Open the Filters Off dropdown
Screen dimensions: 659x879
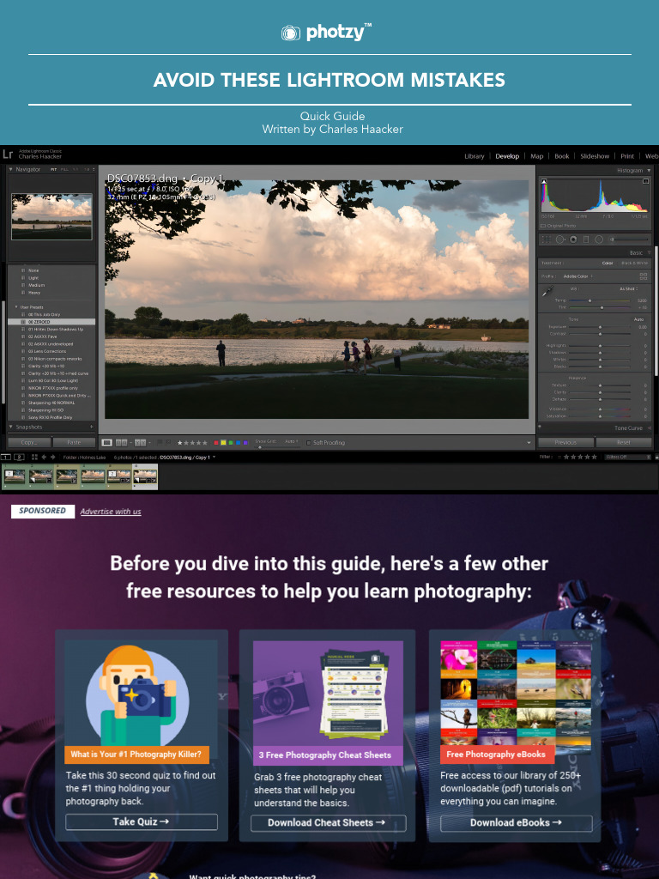(627, 457)
